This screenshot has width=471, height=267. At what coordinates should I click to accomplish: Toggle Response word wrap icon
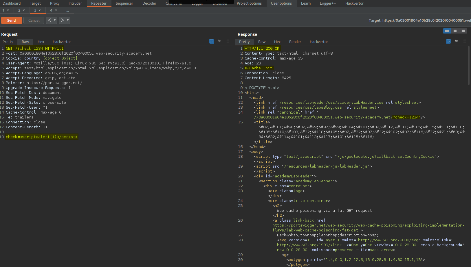(x=448, y=41)
